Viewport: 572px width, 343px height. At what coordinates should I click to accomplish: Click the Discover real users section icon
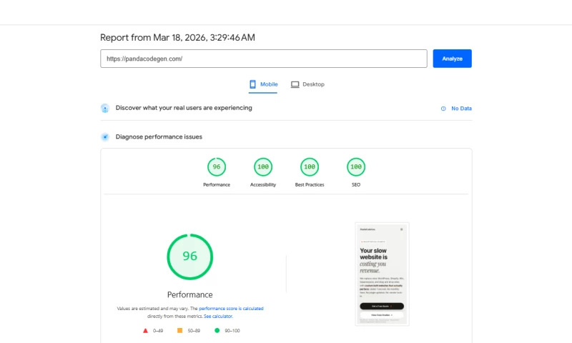(105, 109)
